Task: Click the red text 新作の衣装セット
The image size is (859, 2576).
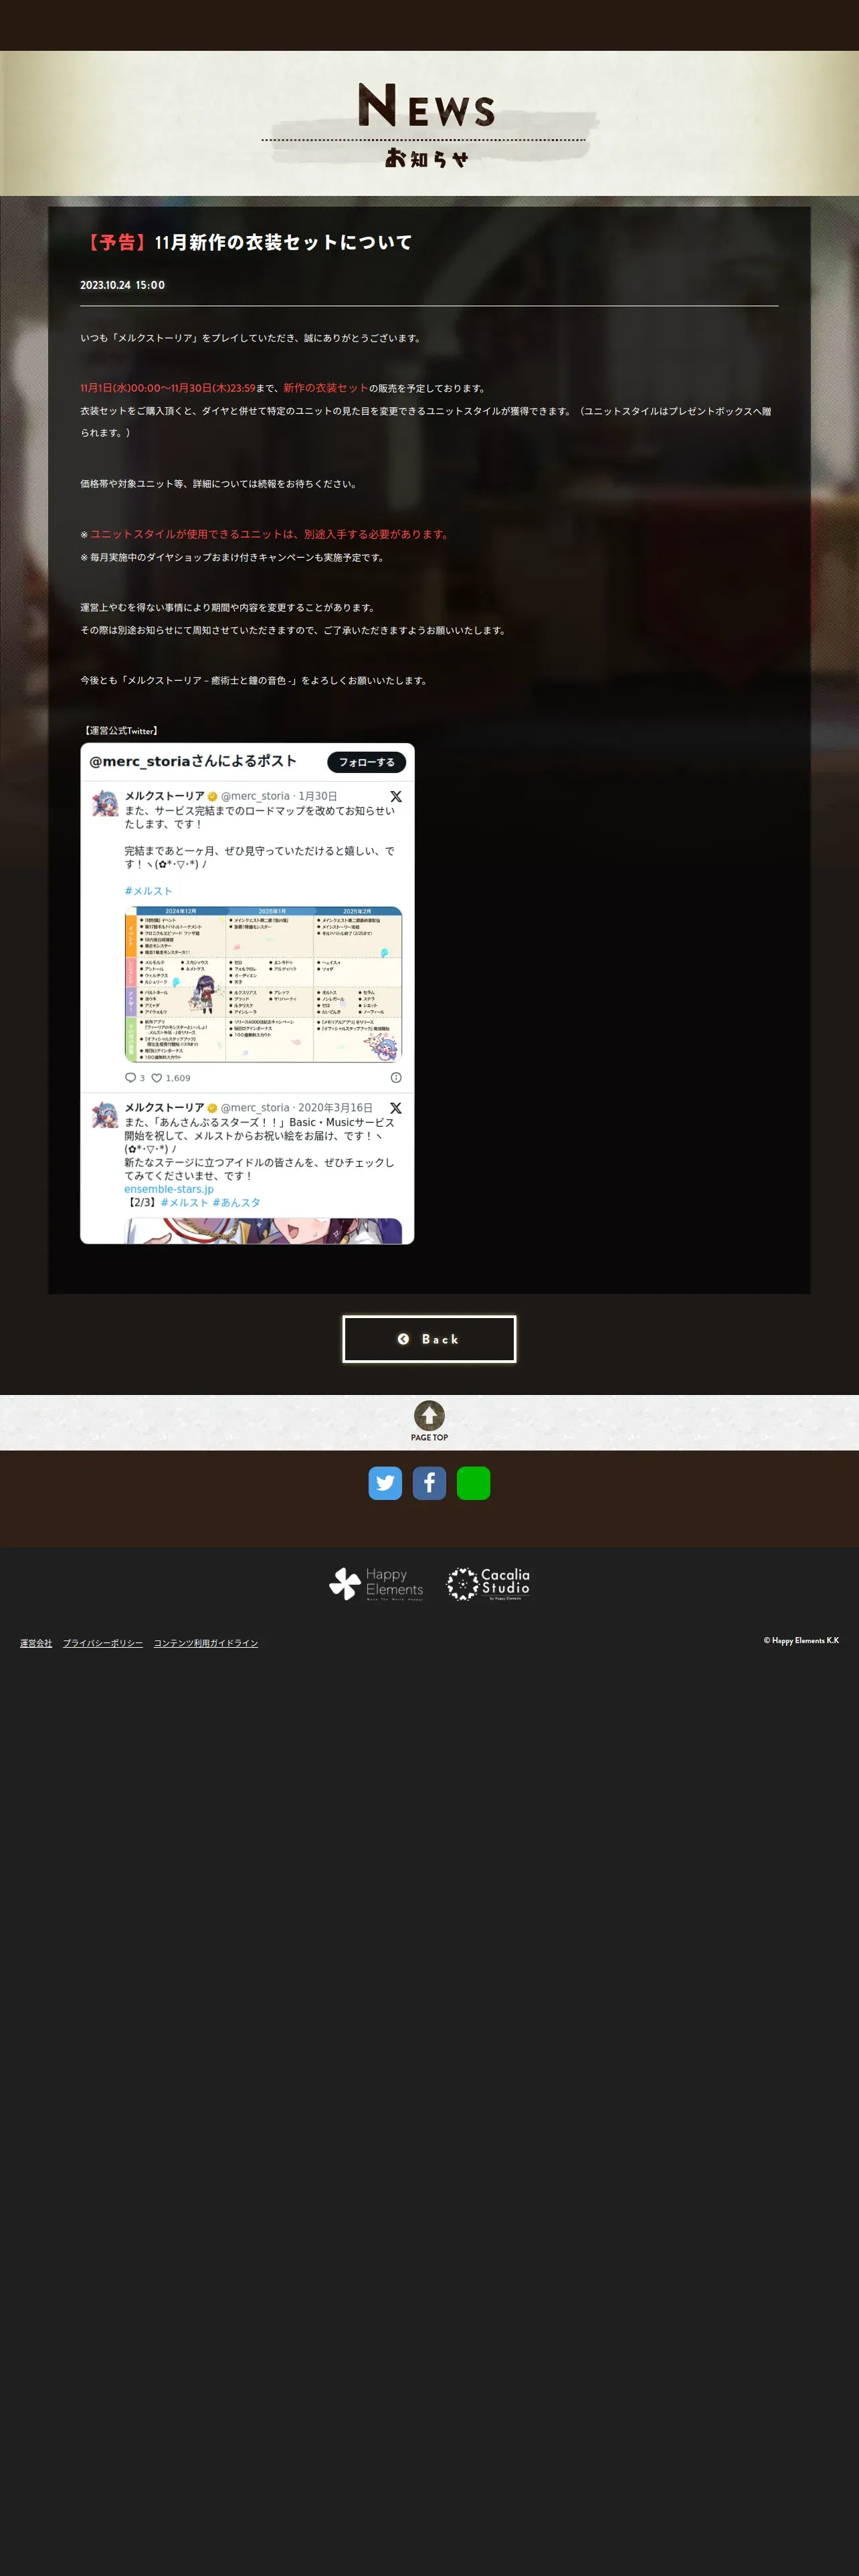Action: click(x=326, y=388)
